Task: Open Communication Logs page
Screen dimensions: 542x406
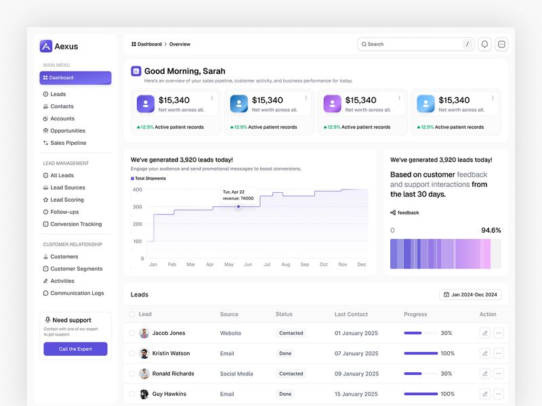Action: tap(74, 293)
